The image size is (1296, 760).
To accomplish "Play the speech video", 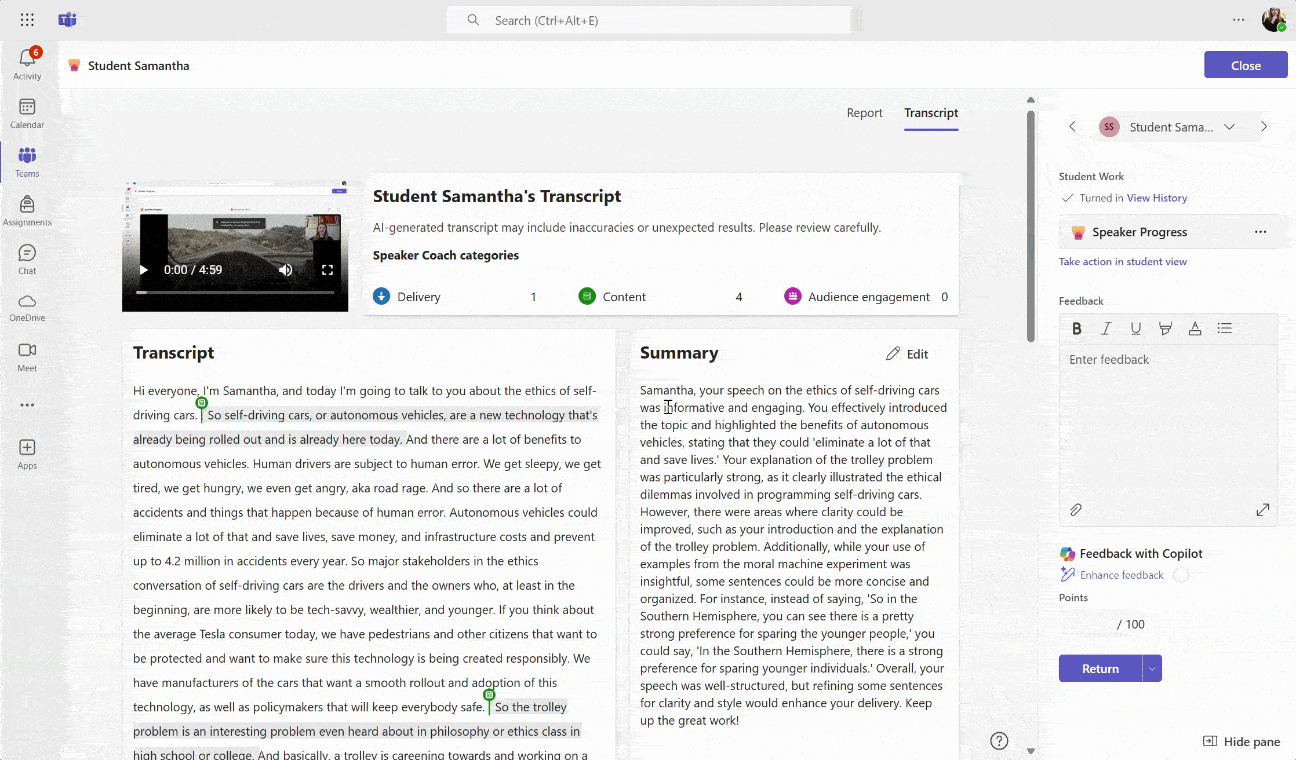I will coord(144,270).
